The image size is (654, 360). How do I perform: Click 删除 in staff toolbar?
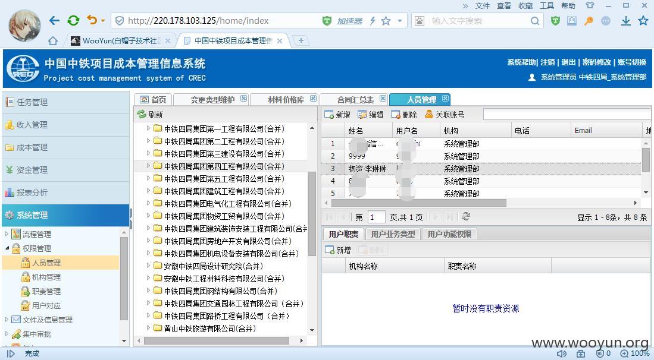[x=403, y=115]
